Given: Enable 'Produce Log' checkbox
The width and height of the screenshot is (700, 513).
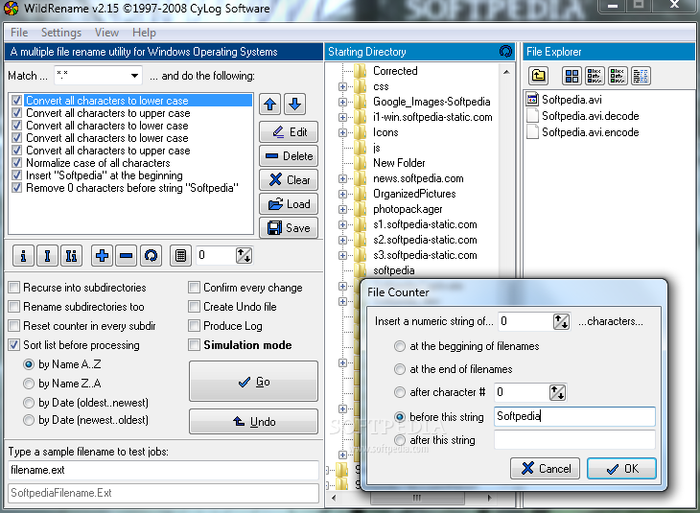Looking at the screenshot, I should click(x=194, y=325).
